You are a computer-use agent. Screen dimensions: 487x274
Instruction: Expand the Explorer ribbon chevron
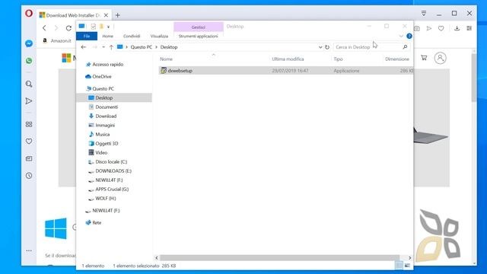pyautogui.click(x=401, y=36)
